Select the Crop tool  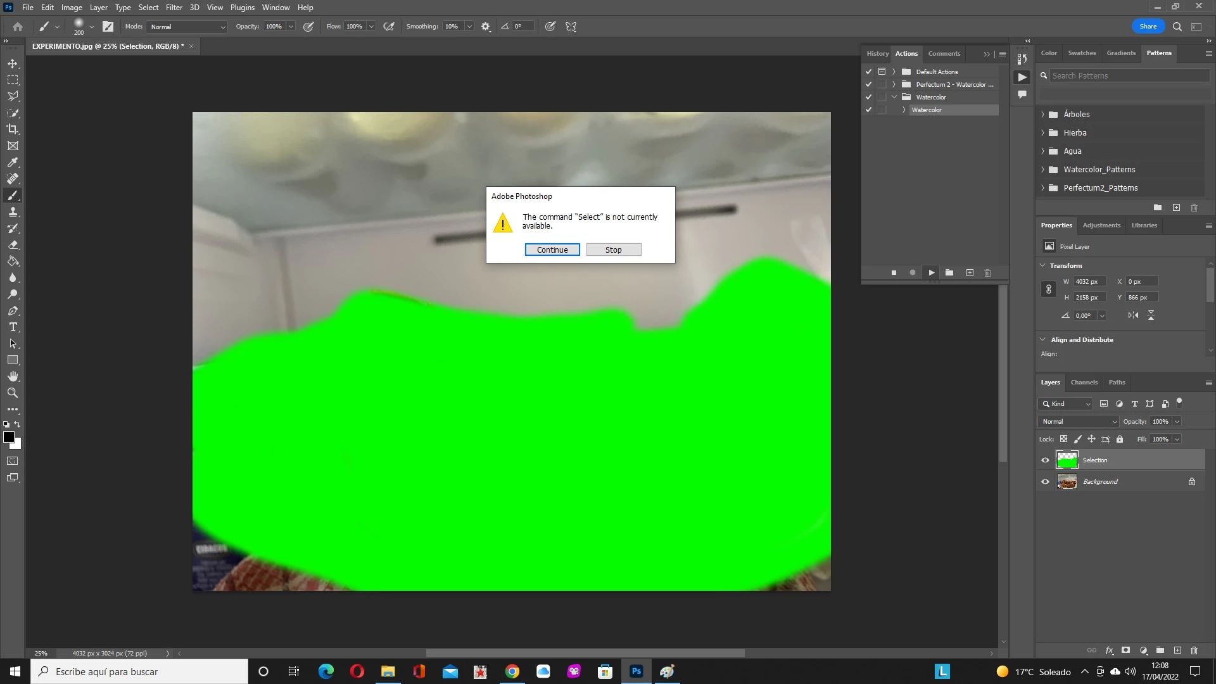(13, 129)
